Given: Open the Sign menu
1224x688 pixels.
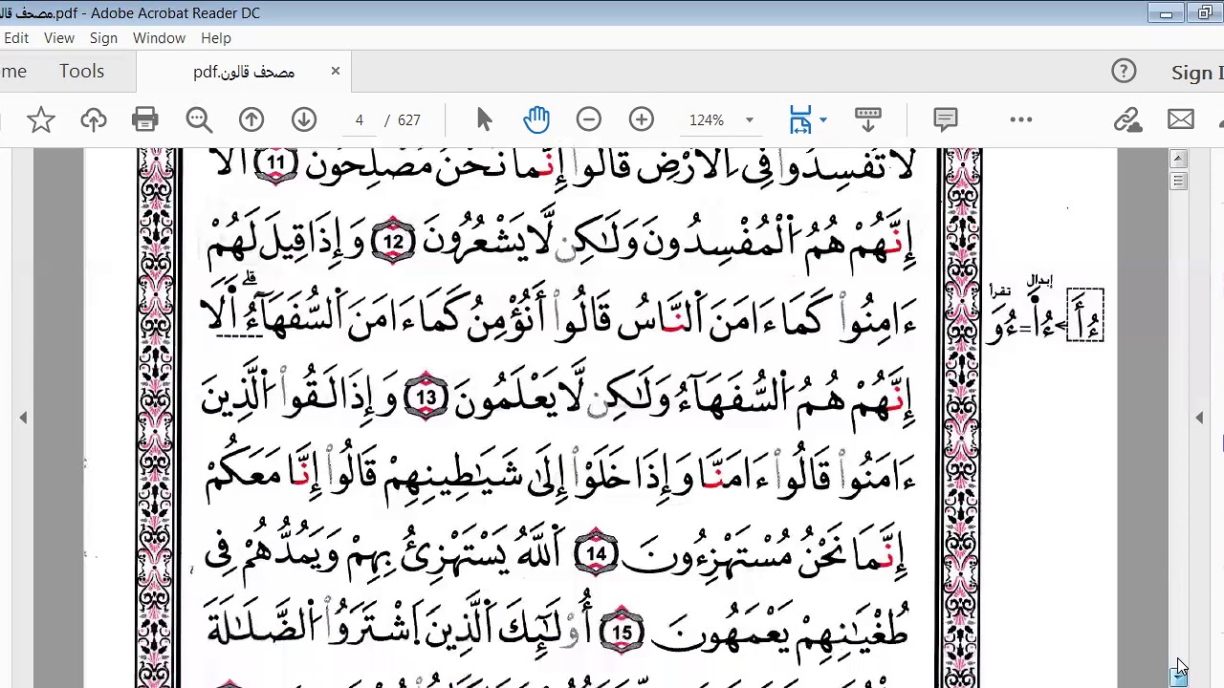Looking at the screenshot, I should (x=103, y=38).
